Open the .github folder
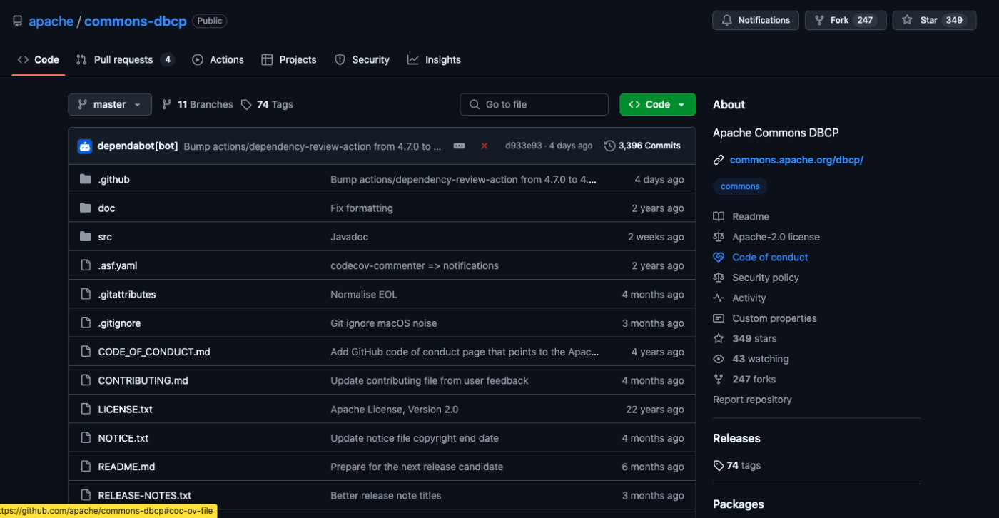Viewport: 999px width, 518px height. pos(114,180)
